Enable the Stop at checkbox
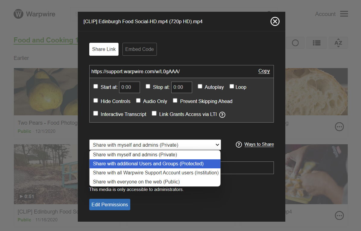Viewport: 361px width, 231px height. click(148, 86)
